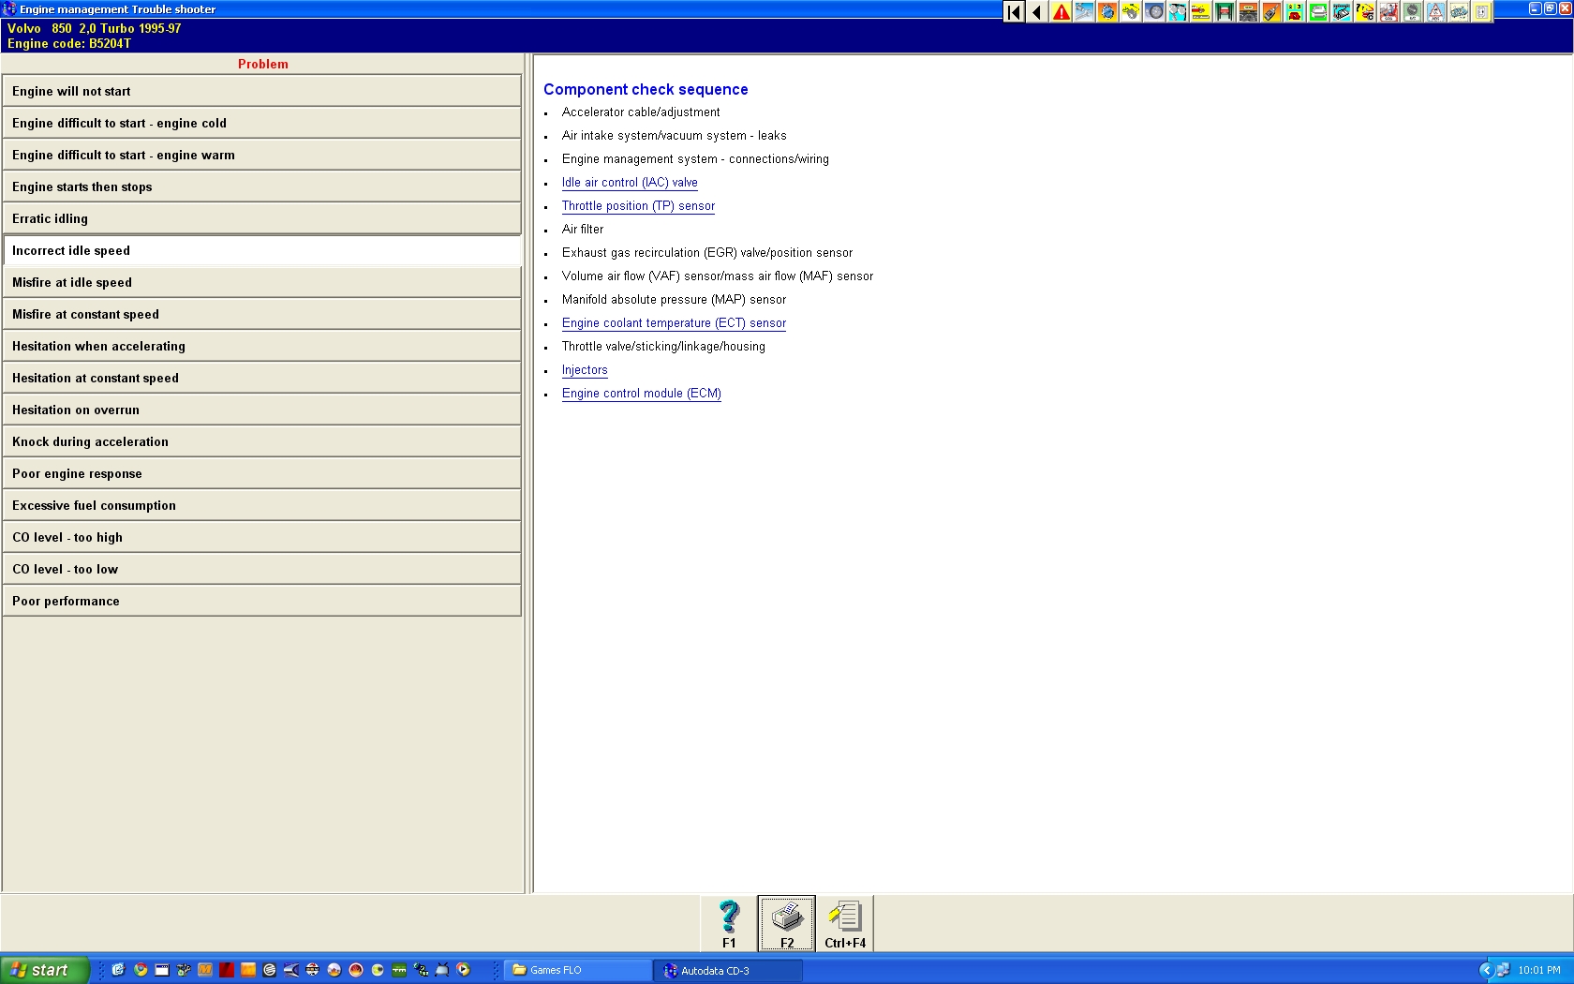Open the Engine control module (ECM) link
Screen dimensions: 1574x984
pyautogui.click(x=642, y=394)
